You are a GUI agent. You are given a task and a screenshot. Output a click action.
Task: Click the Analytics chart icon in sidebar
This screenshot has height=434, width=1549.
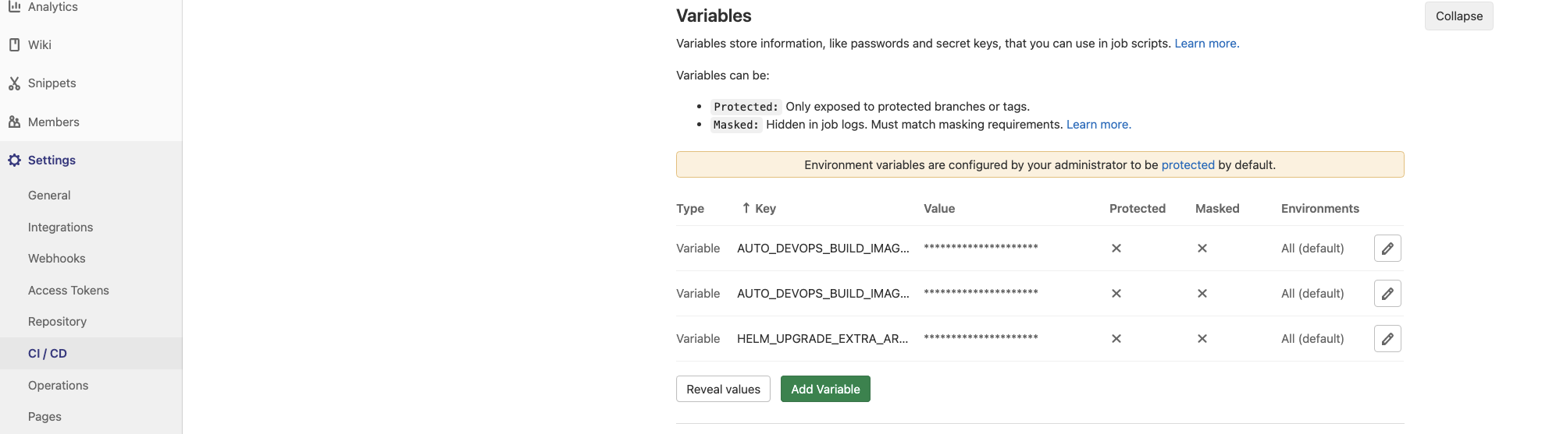click(x=14, y=6)
